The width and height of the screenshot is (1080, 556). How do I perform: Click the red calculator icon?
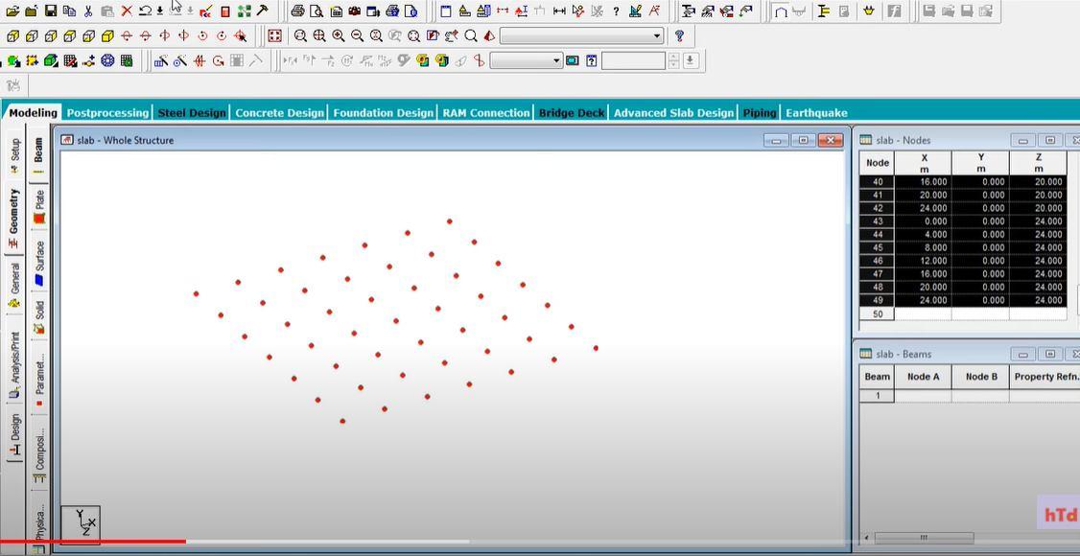[x=225, y=11]
